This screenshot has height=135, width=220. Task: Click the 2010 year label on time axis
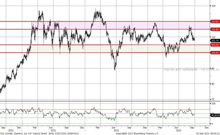(x=11, y=130)
